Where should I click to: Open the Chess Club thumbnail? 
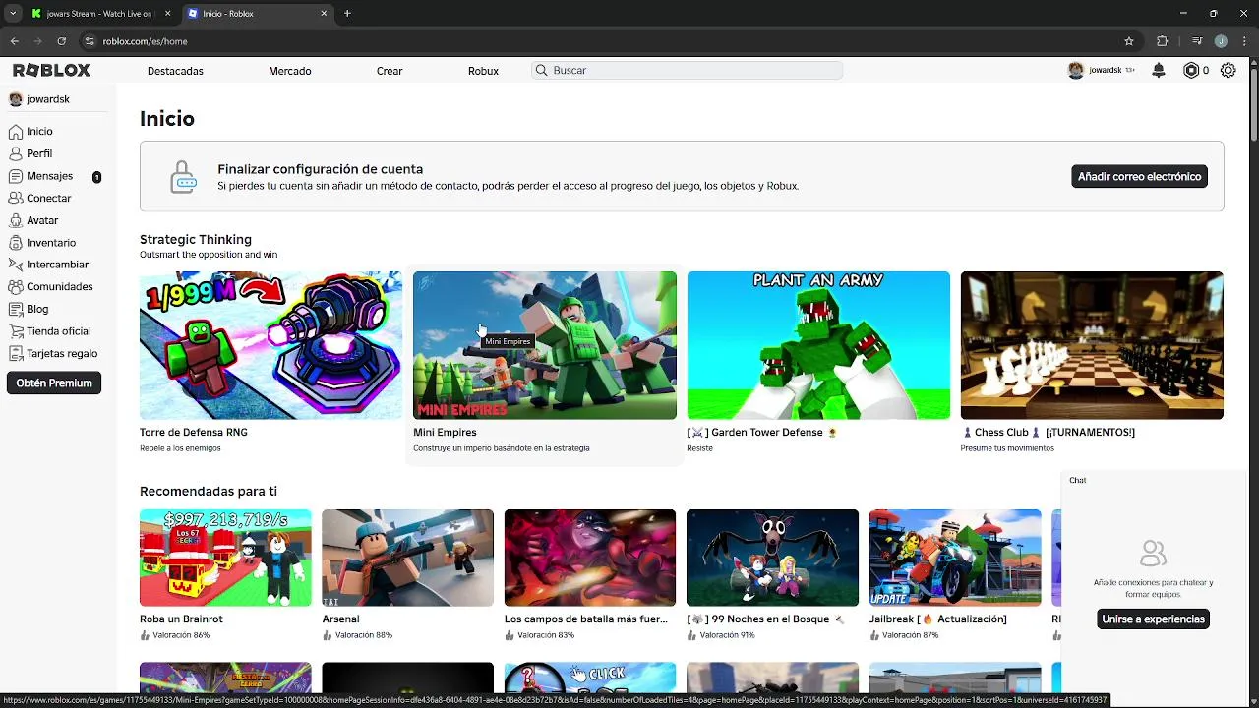[1092, 345]
